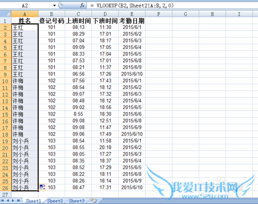The width and height of the screenshot is (258, 204).
Task: Click start time cell 8:55
Action: [x=78, y=114]
